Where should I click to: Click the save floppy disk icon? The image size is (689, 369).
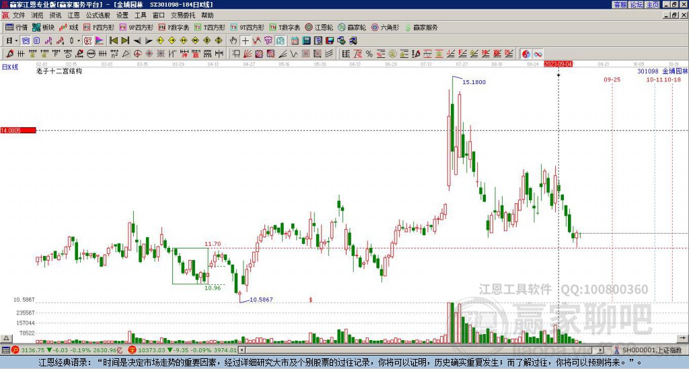330,41
